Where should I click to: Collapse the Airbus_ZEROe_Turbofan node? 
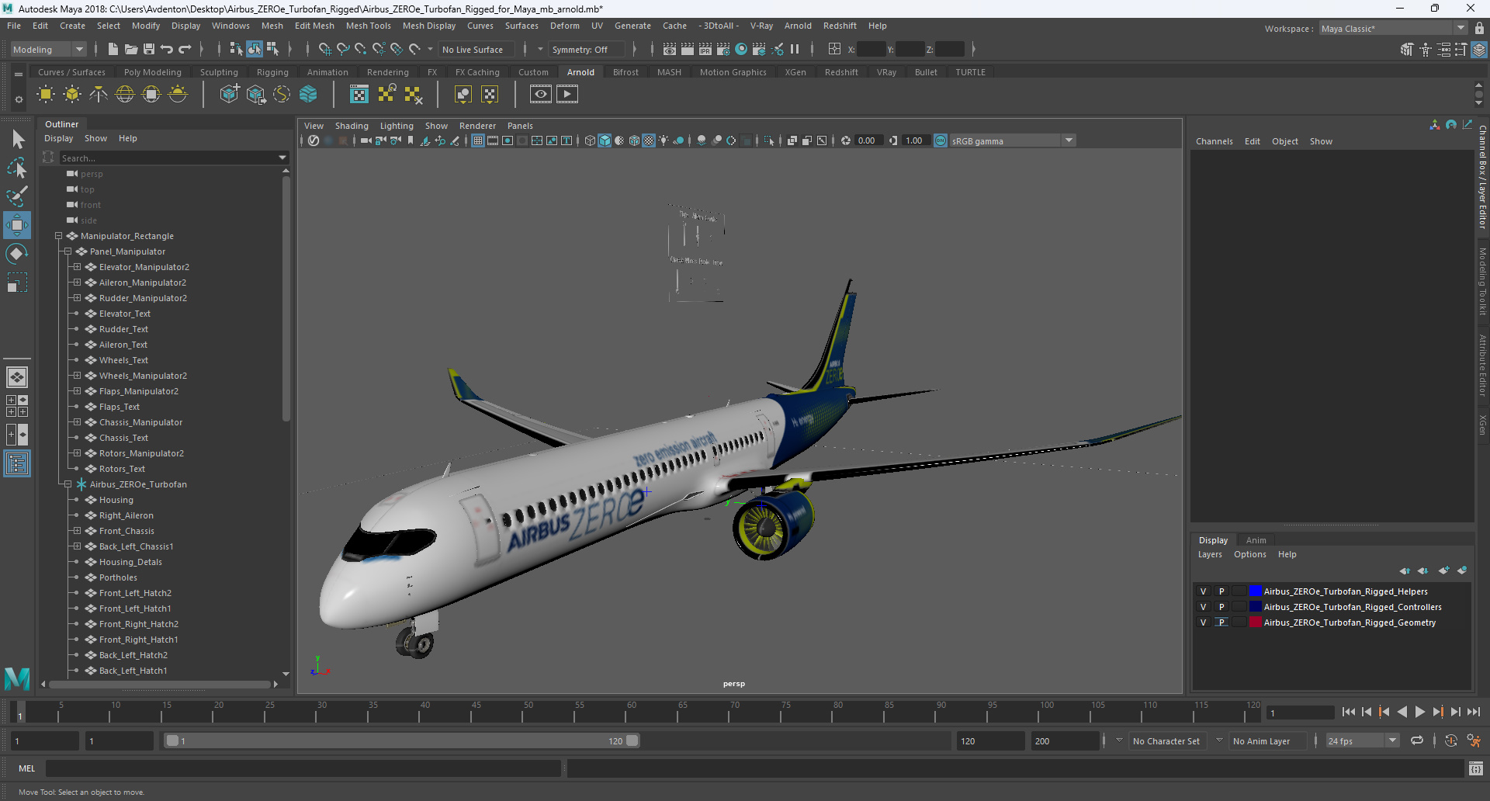click(x=68, y=484)
